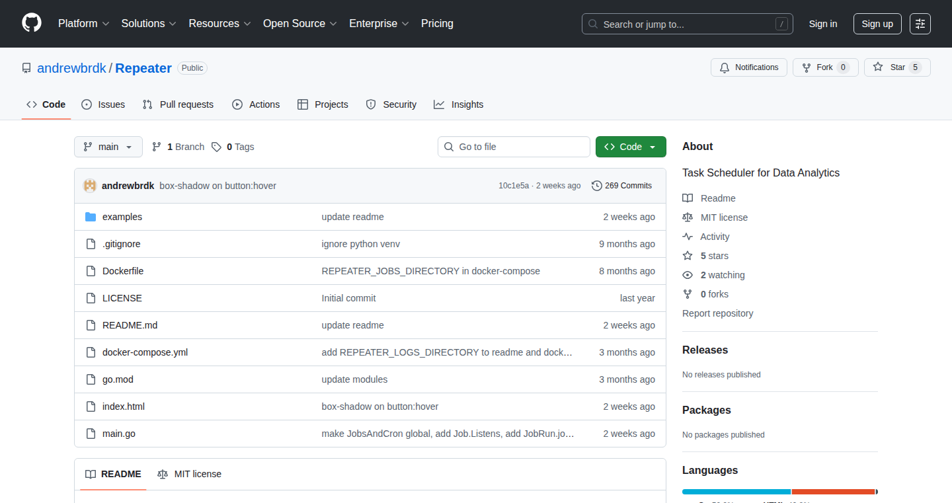The width and height of the screenshot is (952, 503).
Task: Open the Releases heading link
Action: click(x=705, y=350)
